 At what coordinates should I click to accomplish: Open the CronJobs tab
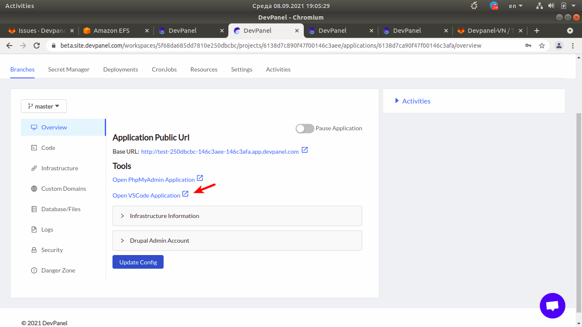[164, 69]
